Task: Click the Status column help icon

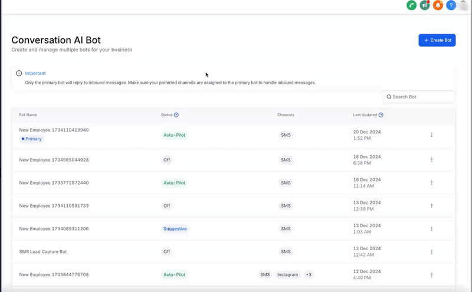Action: [x=176, y=114]
